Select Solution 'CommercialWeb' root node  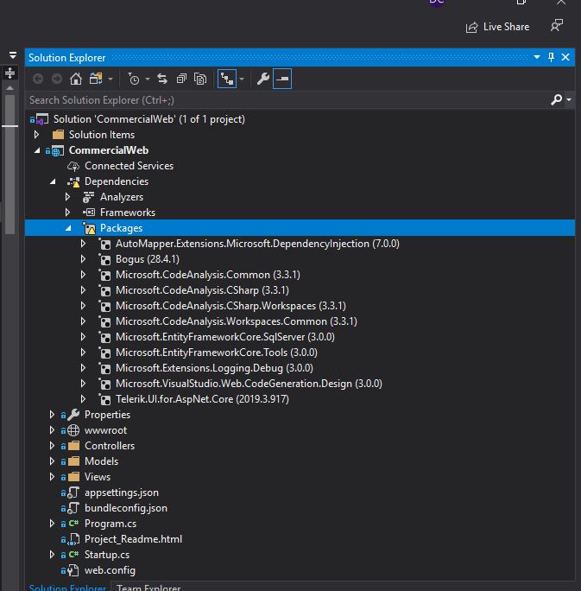149,119
